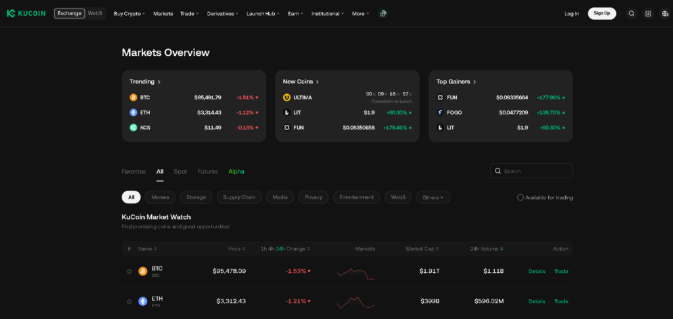673x319 pixels.
Task: Click the Ethereum icon in the table row
Action: [143, 301]
